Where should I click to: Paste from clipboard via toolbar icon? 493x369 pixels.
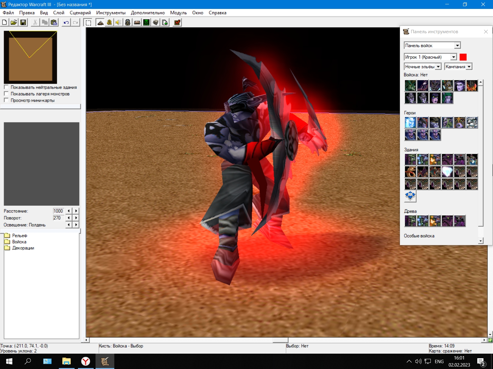[x=54, y=22]
